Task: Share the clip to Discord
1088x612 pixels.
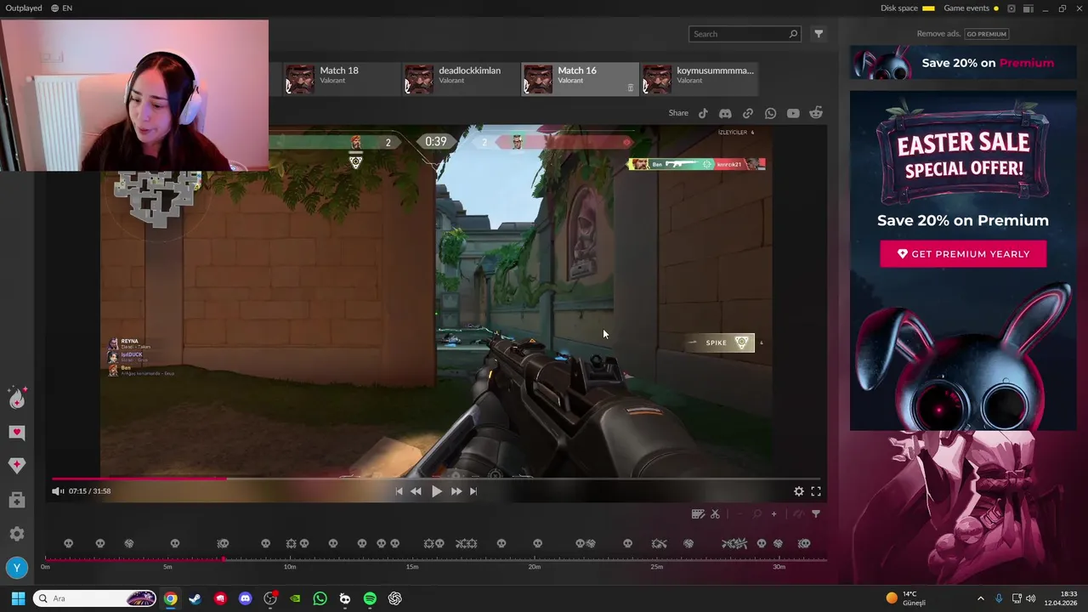Action: click(x=725, y=113)
